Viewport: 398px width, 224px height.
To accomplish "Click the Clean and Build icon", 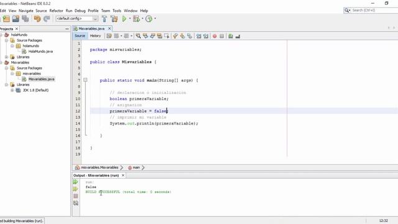I will click(x=114, y=19).
